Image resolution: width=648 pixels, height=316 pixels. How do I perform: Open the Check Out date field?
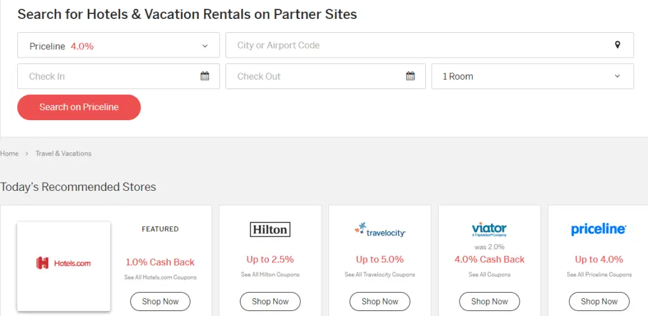click(x=325, y=76)
